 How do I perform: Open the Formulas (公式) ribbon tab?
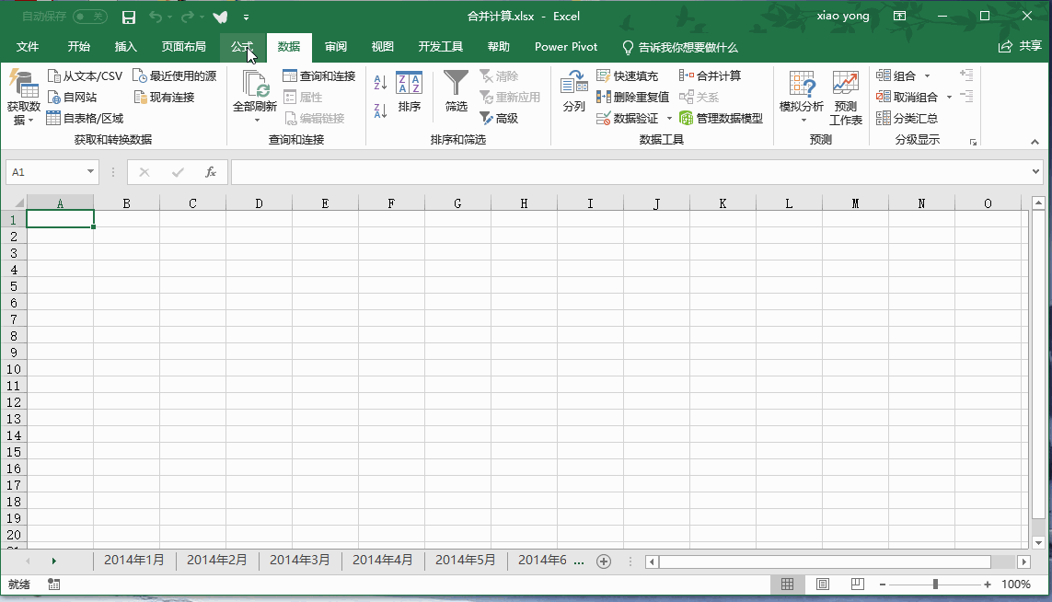point(242,47)
